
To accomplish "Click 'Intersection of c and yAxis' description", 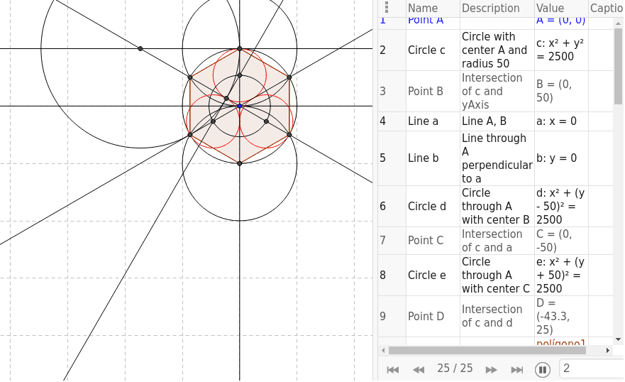I will [x=497, y=92].
